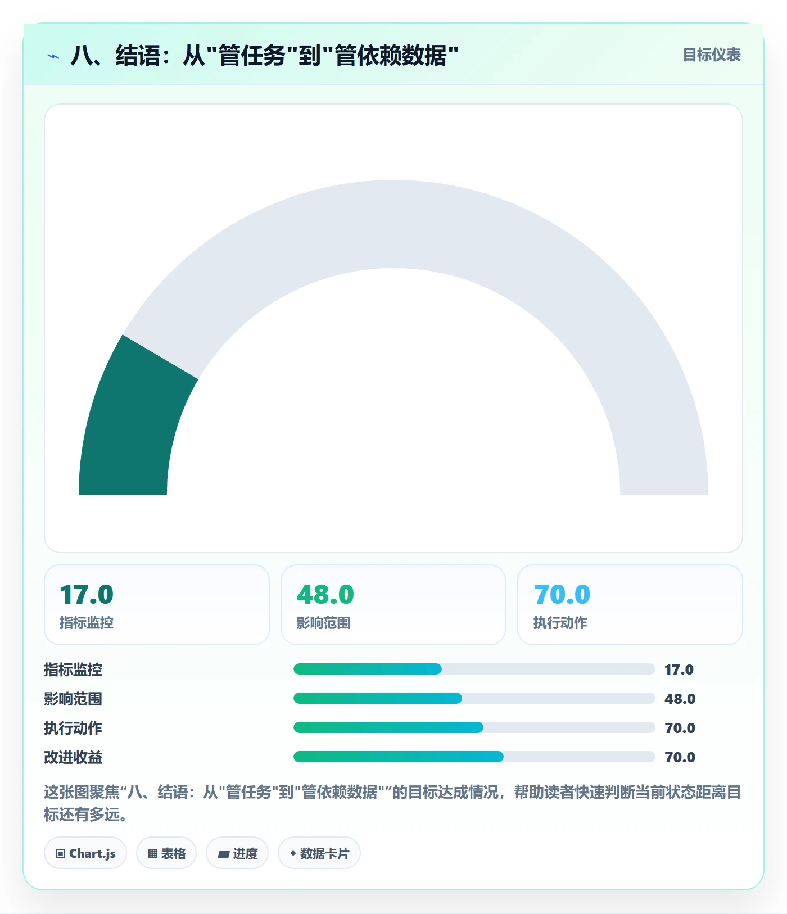Click the 改进收益 progress bar
Viewport: 787px width, 914px height.
474,757
